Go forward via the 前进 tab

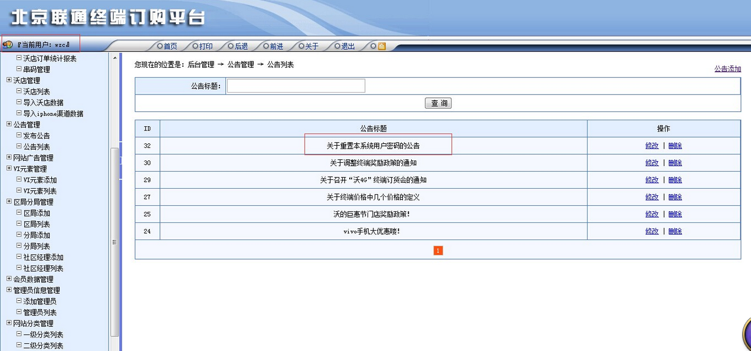pos(277,46)
